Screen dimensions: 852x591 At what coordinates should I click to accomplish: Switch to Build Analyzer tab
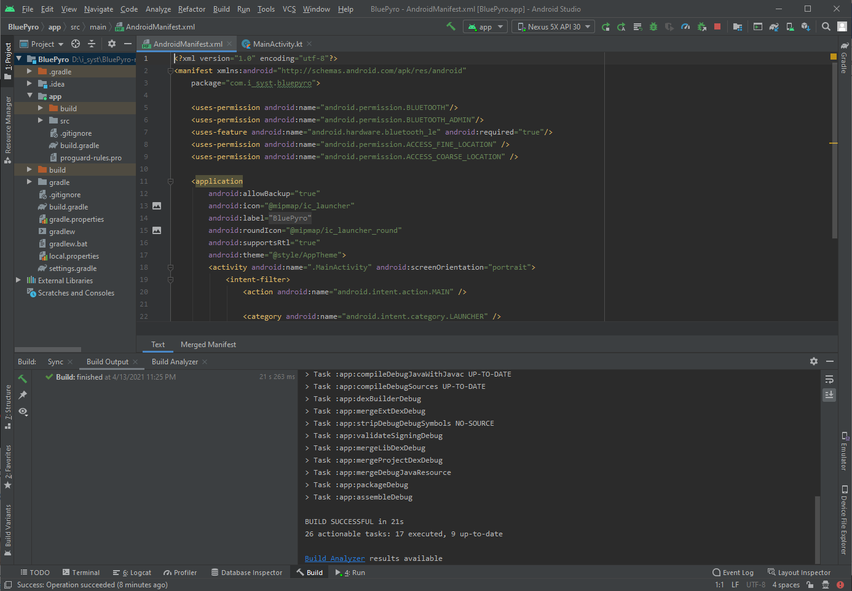[x=175, y=362]
